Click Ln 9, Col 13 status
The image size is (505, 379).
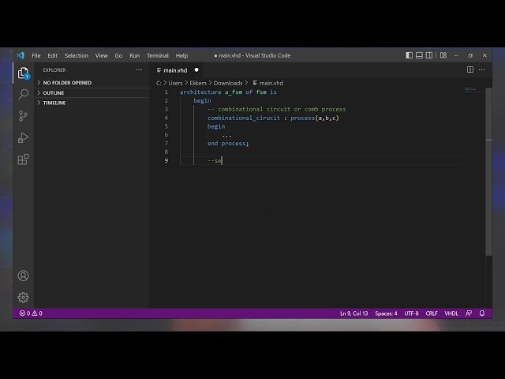tap(354, 313)
